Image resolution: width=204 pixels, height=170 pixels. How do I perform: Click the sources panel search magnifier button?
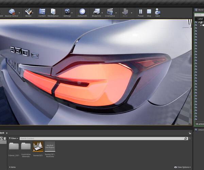1,138
